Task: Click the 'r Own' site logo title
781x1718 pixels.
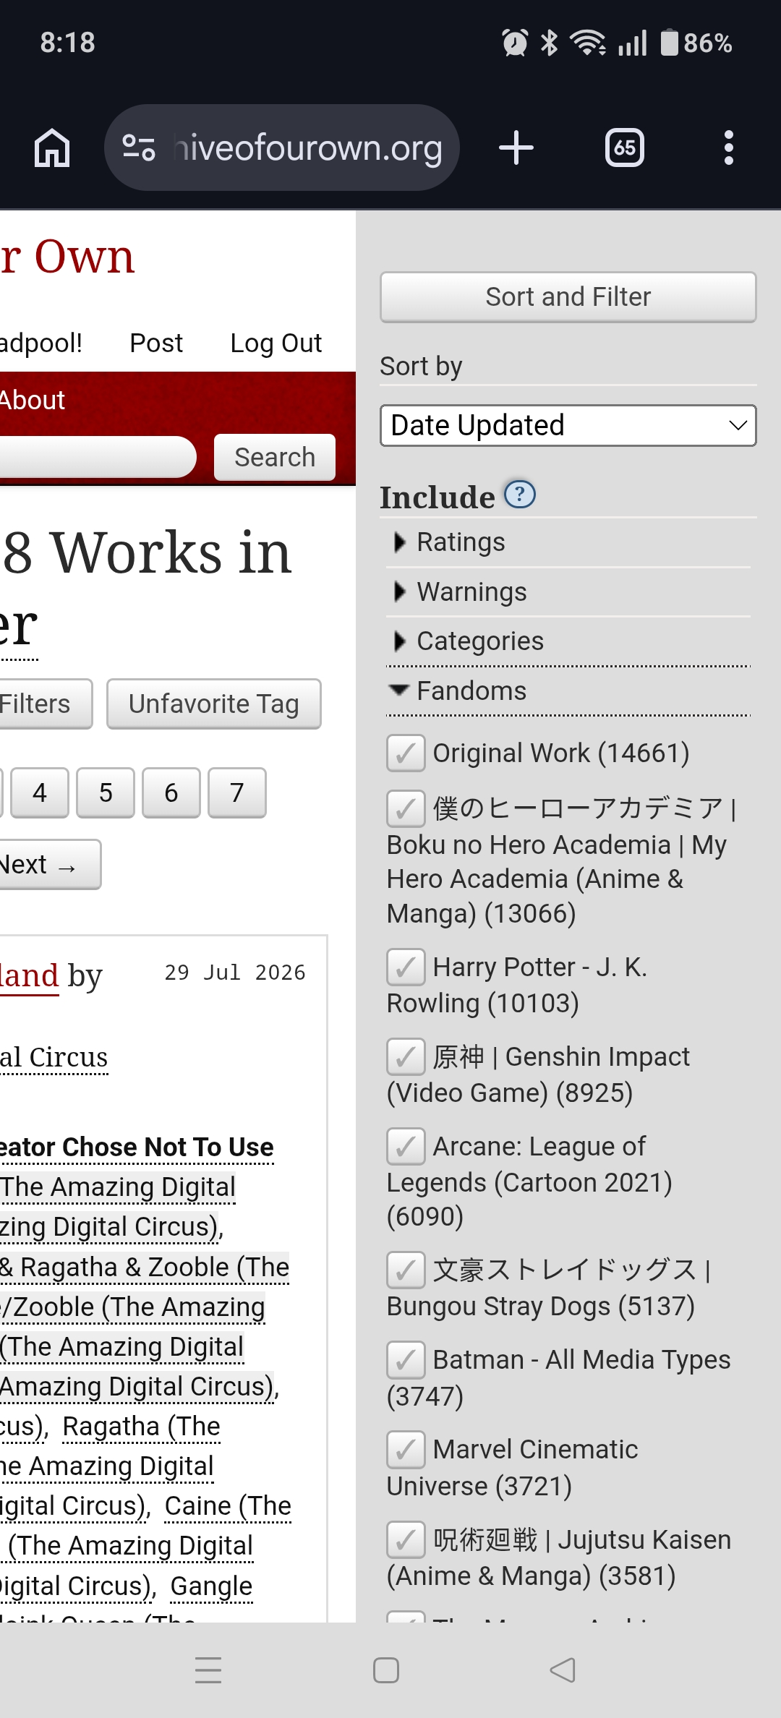Action: pyautogui.click(x=67, y=257)
